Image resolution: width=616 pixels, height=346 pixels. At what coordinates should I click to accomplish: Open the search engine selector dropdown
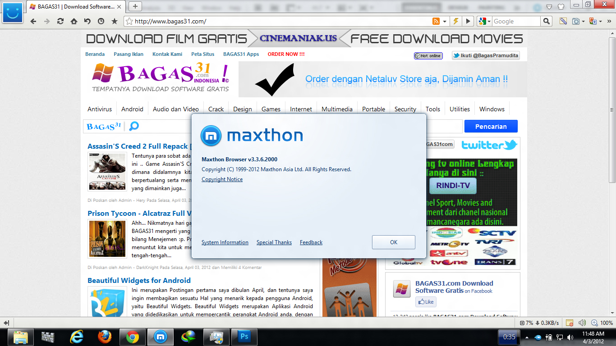point(484,21)
